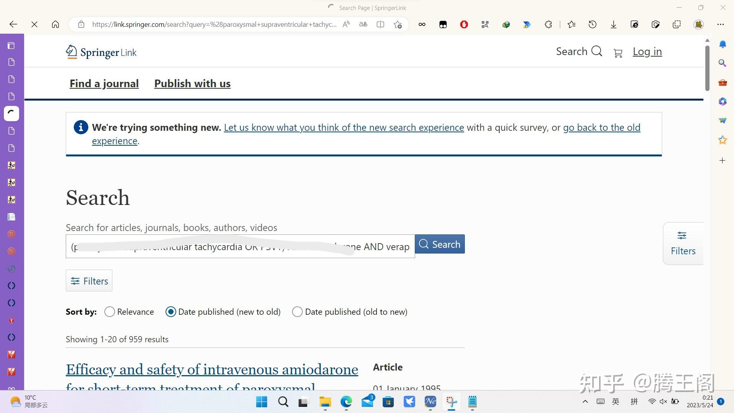Open the sidebar notifications bell
The width and height of the screenshot is (734, 413).
[x=723, y=44]
